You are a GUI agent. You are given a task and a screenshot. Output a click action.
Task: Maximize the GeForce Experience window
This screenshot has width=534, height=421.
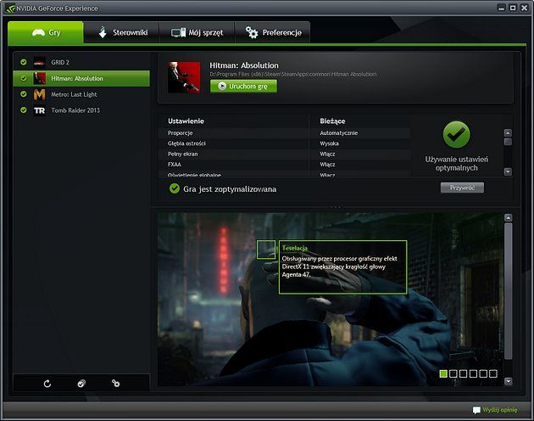tap(513, 8)
